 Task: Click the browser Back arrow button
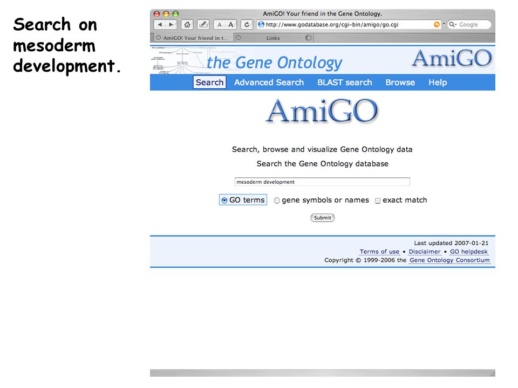(160, 24)
